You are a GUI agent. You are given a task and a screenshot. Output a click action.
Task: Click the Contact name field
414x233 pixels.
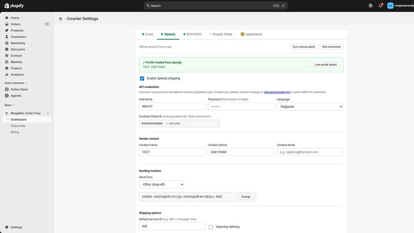click(x=172, y=152)
